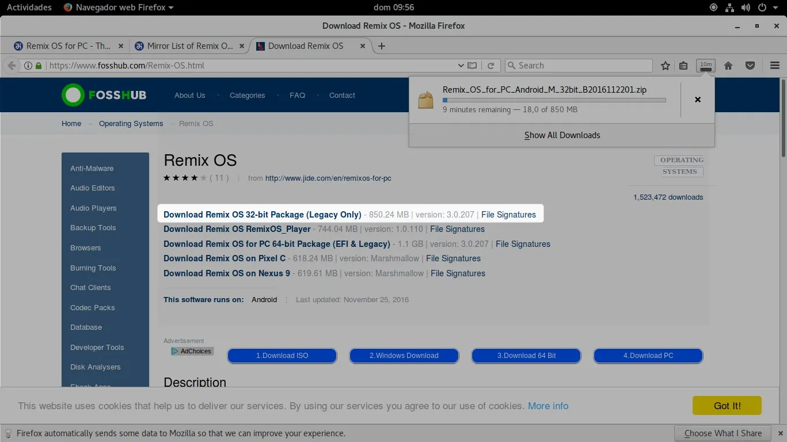The height and width of the screenshot is (442, 787).
Task: Expand the address bar history dropdown
Action: click(x=461, y=65)
